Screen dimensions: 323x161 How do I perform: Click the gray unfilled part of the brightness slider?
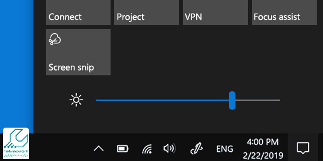coord(258,100)
